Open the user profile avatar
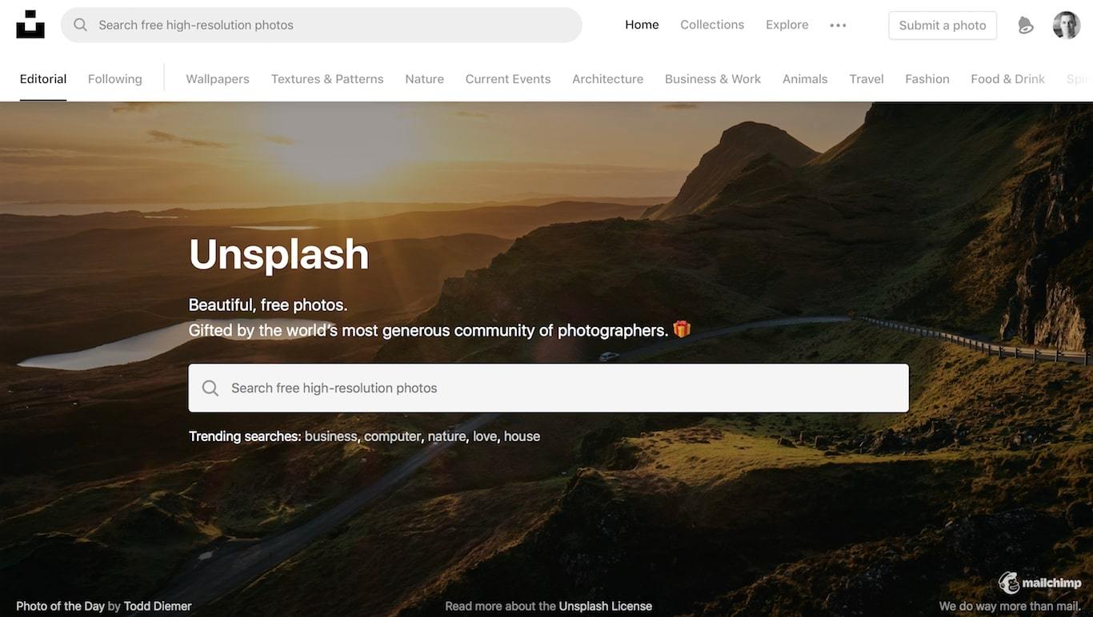Image resolution: width=1093 pixels, height=617 pixels. 1067,25
